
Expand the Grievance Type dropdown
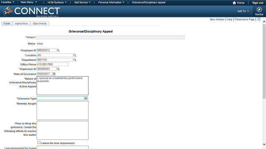coord(86,99)
